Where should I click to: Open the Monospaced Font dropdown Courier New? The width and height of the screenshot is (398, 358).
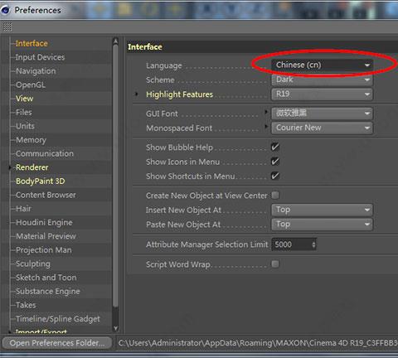(x=322, y=128)
